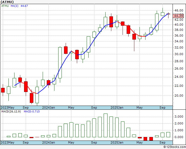Viewport: 186px width, 149px height.
Task: Select the tallest MACD histogram bar
Action: point(106,125)
